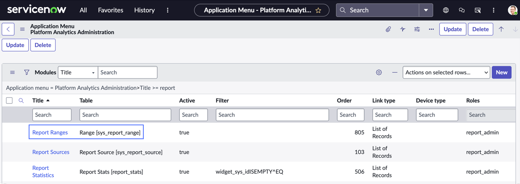
Task: Click the Report Stats [report_stats] cell
Action: point(111,172)
